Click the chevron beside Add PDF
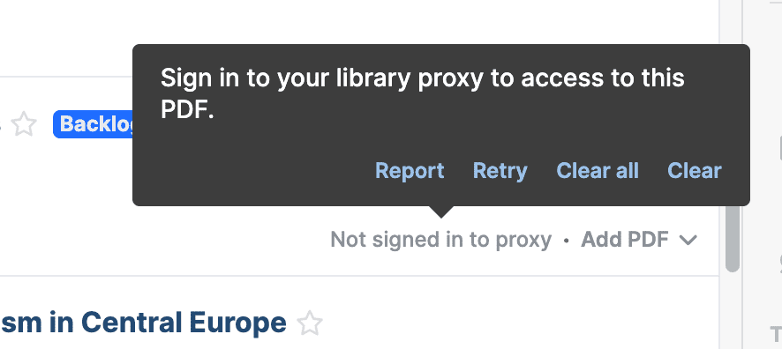Screen dimensions: 782x349 click(688, 241)
